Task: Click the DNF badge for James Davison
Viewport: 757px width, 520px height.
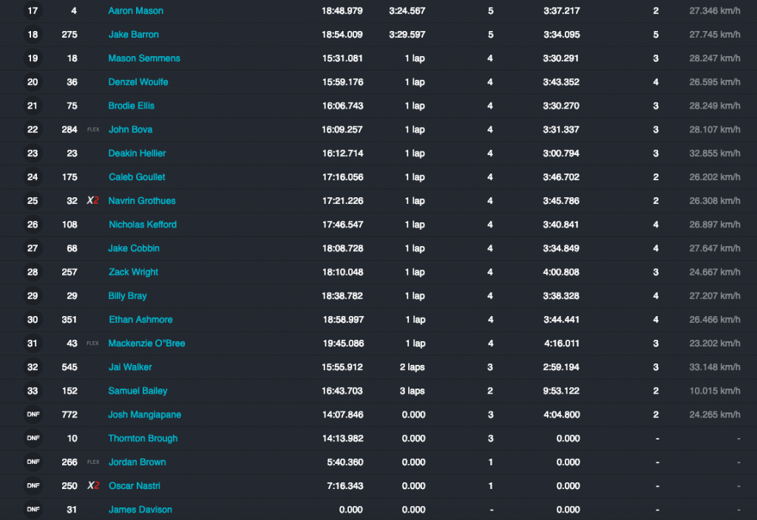Action: [x=33, y=510]
